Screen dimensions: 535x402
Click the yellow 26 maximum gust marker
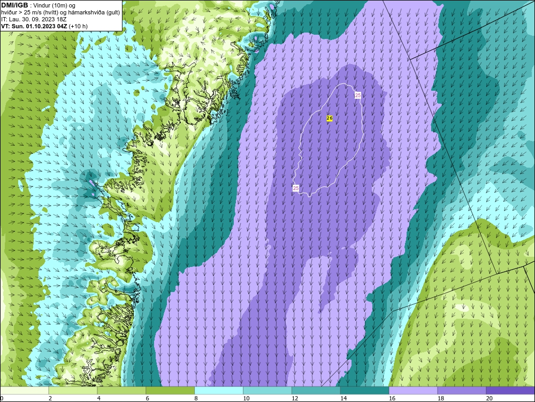point(329,118)
